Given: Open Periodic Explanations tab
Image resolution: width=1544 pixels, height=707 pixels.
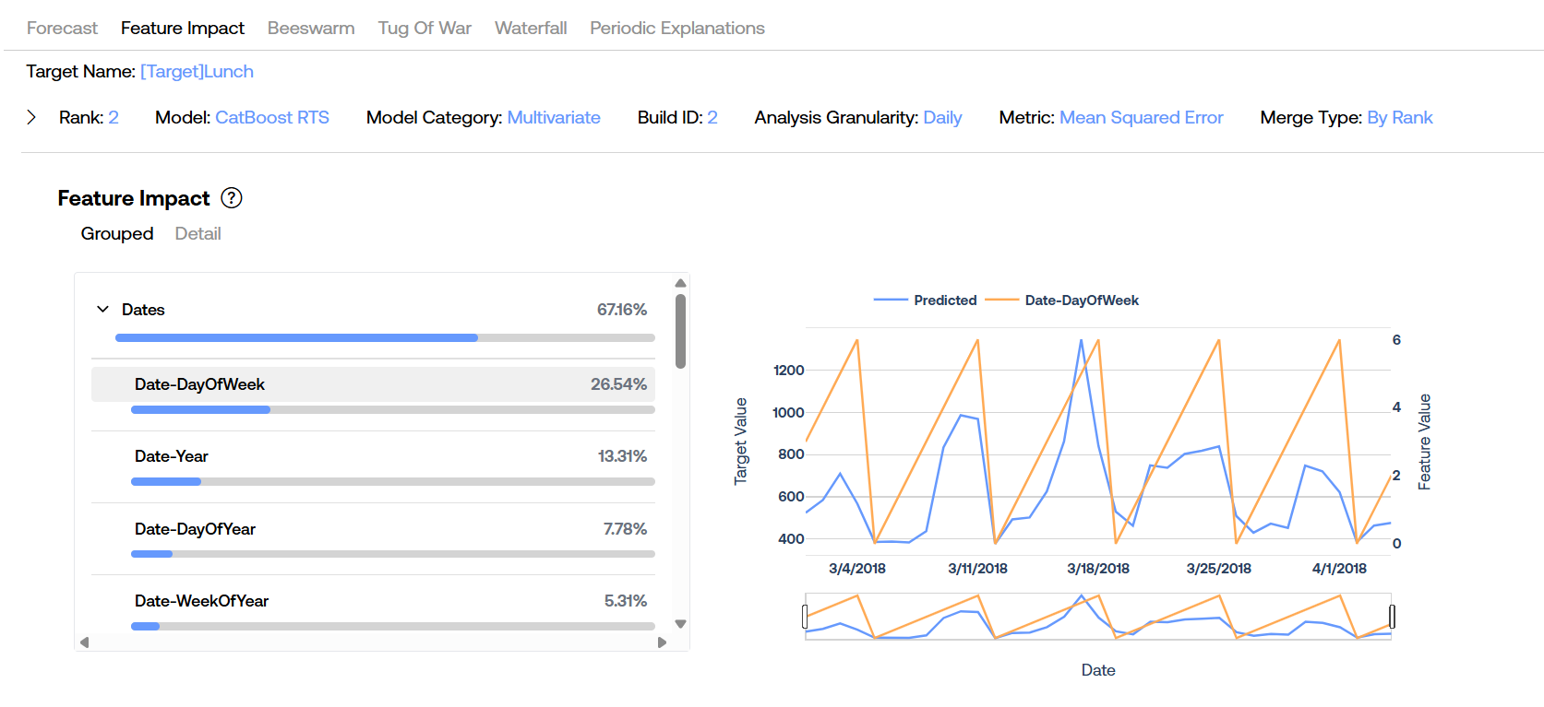Looking at the screenshot, I should [677, 28].
